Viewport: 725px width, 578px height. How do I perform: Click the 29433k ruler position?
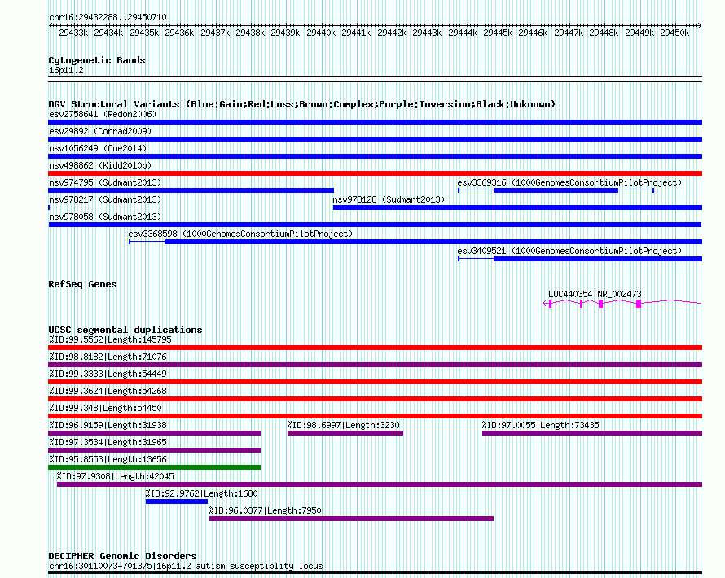click(73, 33)
